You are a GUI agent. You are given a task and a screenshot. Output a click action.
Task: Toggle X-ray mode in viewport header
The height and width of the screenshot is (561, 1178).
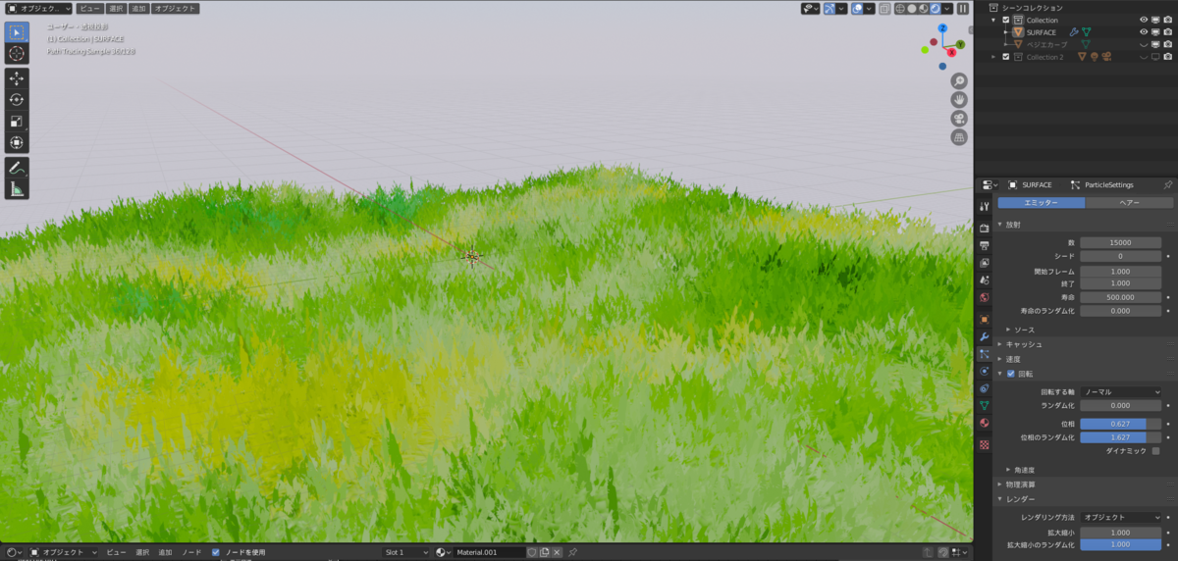[884, 8]
